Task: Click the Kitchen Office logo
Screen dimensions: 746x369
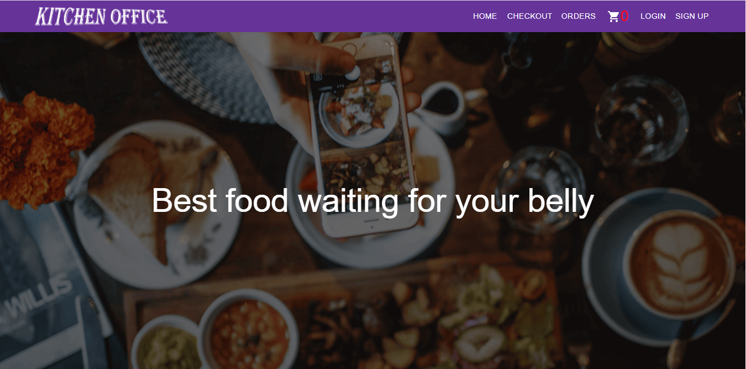Action: [101, 16]
